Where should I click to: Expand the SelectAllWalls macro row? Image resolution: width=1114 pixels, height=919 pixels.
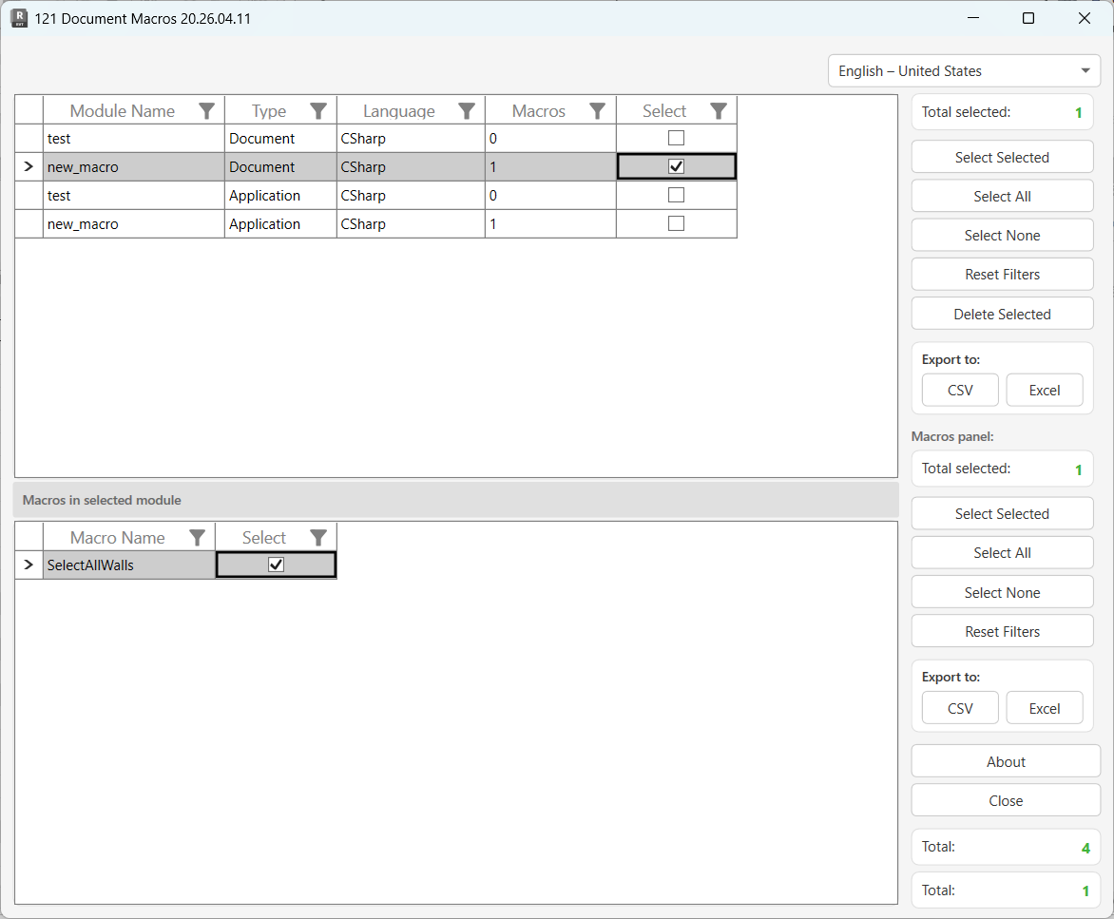[x=28, y=564]
